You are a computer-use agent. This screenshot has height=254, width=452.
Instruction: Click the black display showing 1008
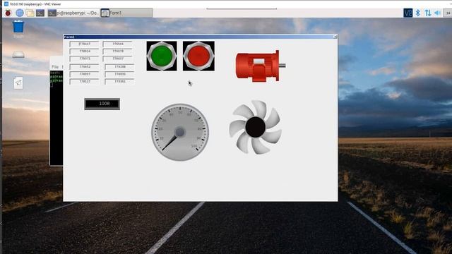[x=102, y=104]
